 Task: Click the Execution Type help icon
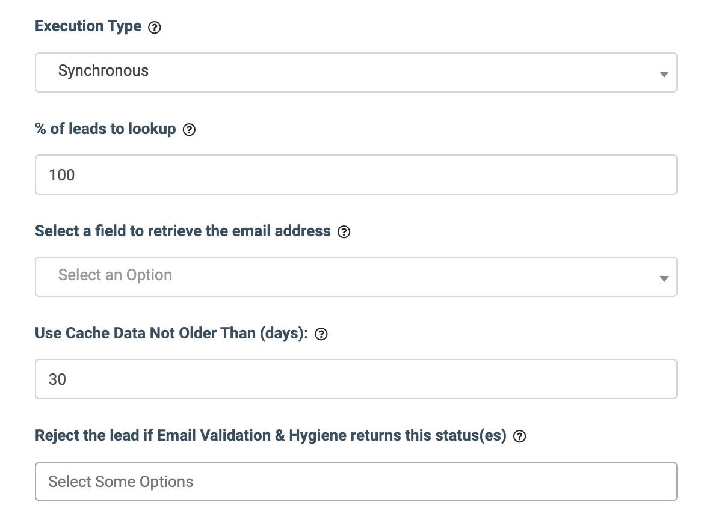(155, 28)
